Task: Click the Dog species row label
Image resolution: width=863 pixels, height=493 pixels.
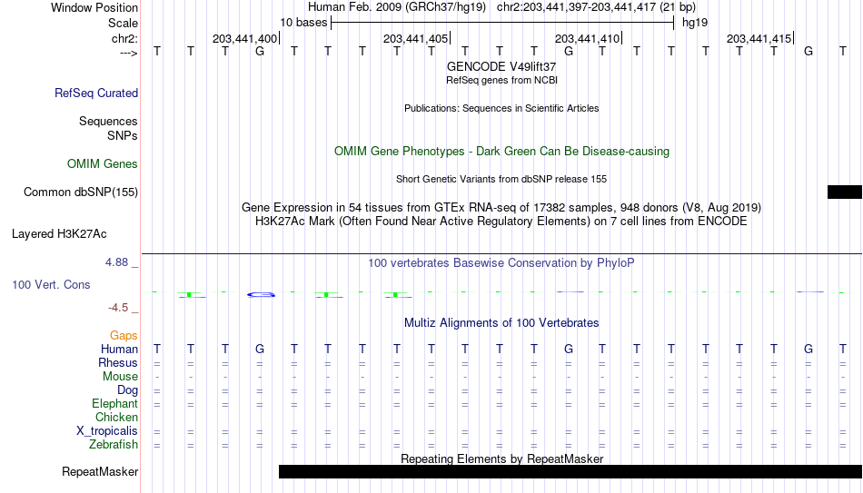Action: click(128, 390)
